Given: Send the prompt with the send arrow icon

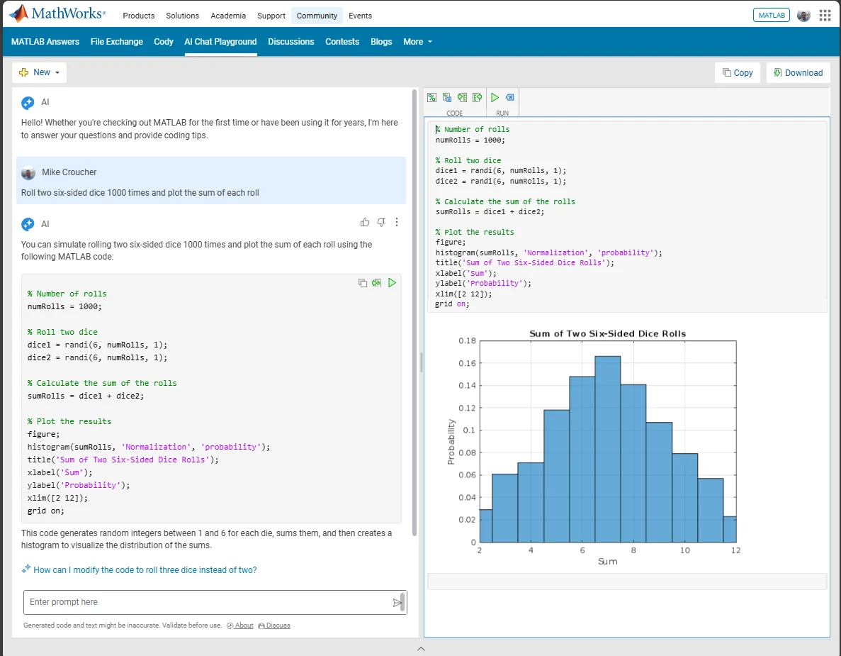Looking at the screenshot, I should (397, 603).
